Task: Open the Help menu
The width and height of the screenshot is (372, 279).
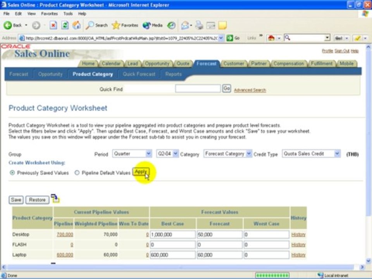Action: tap(82, 14)
